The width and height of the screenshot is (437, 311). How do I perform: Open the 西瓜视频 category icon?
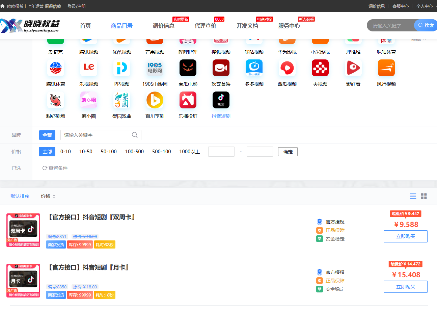click(x=287, y=68)
